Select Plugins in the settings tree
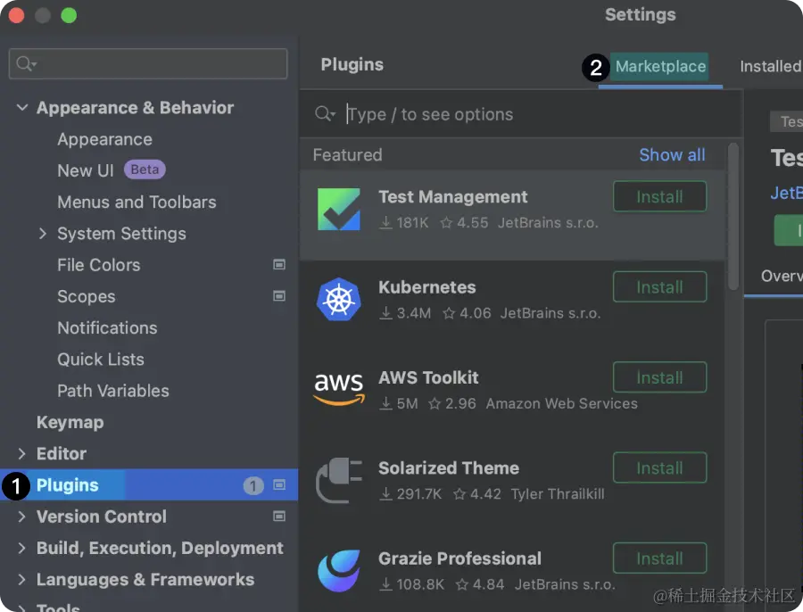Screen dimensions: 803x612 coord(149,484)
